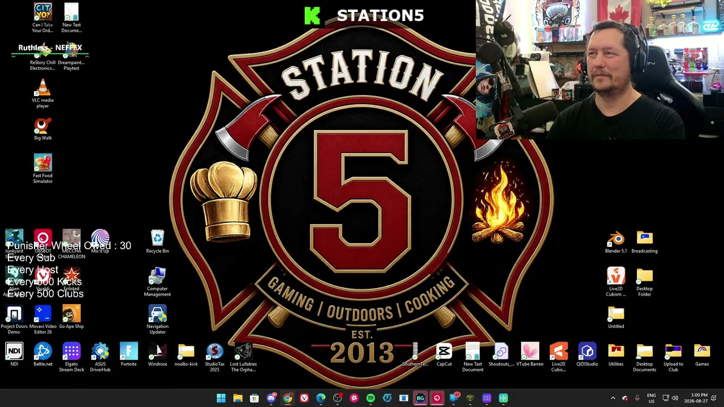Open Microsoft Store from the taskbar
Image resolution: width=724 pixels, height=407 pixels.
click(255, 398)
